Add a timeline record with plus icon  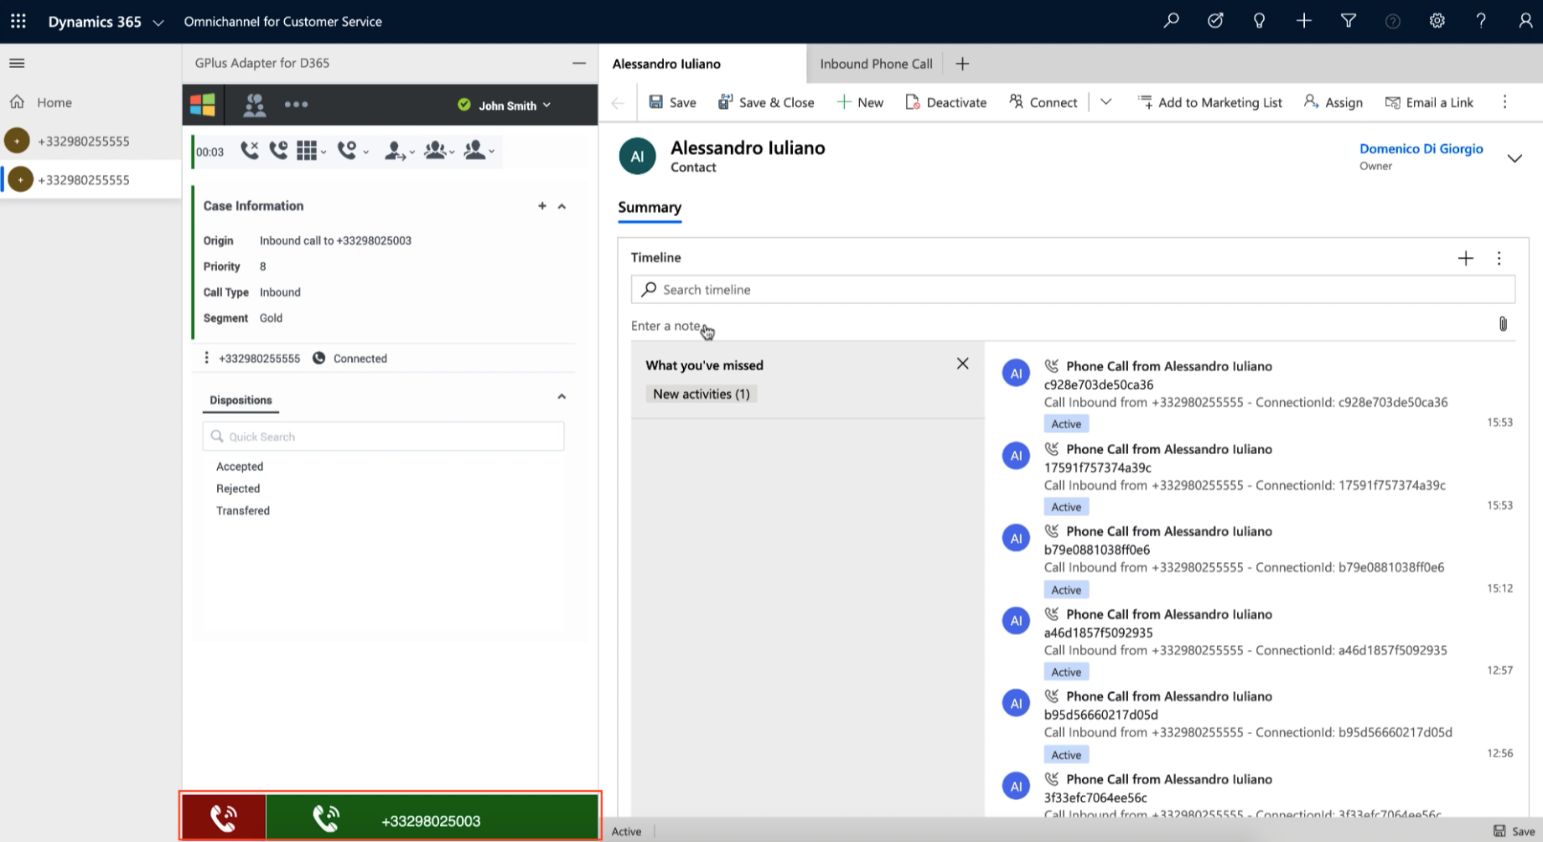point(1465,258)
